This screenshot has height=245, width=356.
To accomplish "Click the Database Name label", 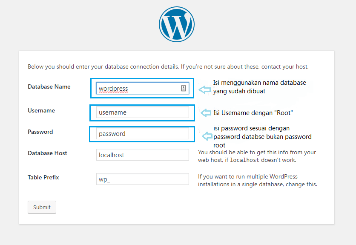I will (x=49, y=86).
